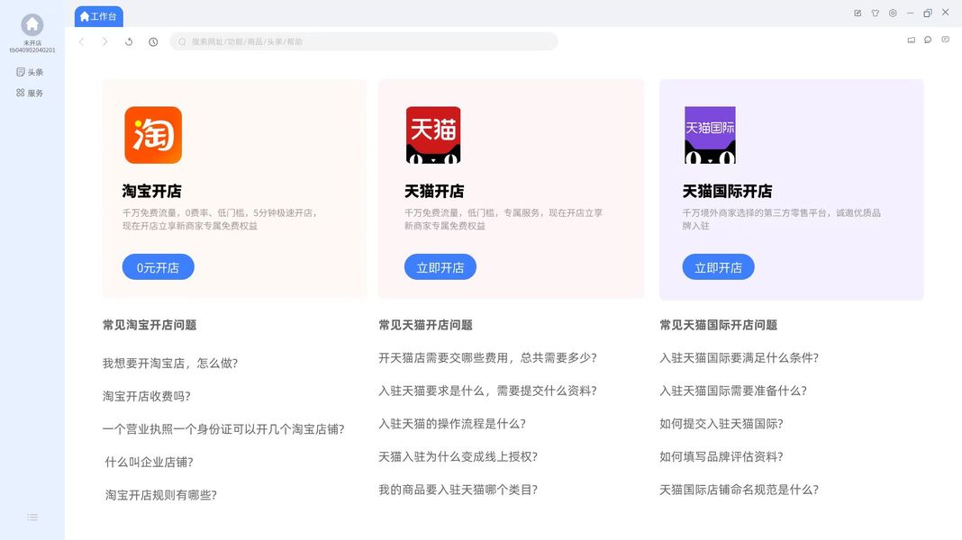Open browsing history clock icon

[153, 41]
